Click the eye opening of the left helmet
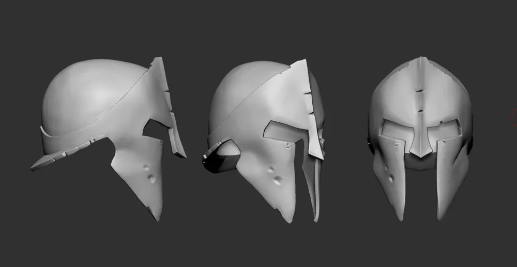This screenshot has width=517, height=267. (x=154, y=129)
